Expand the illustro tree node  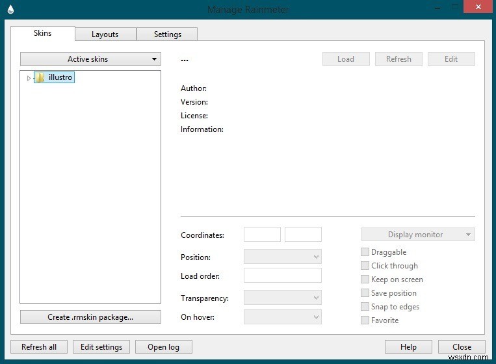click(29, 78)
